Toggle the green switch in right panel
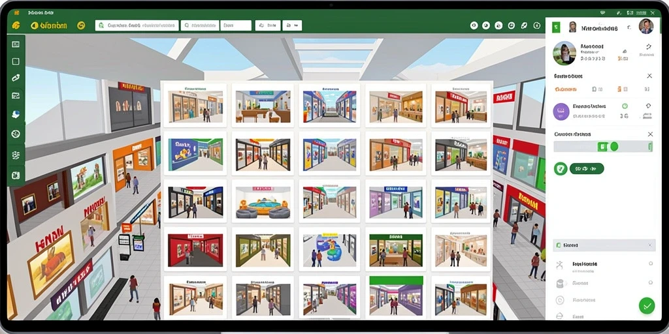Viewport: 669px width, 334px height. click(x=608, y=147)
